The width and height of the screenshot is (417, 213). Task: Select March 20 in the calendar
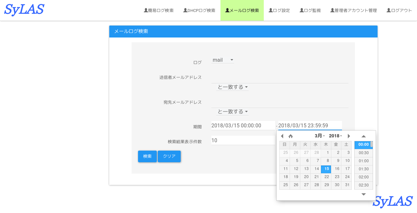[x=305, y=177]
